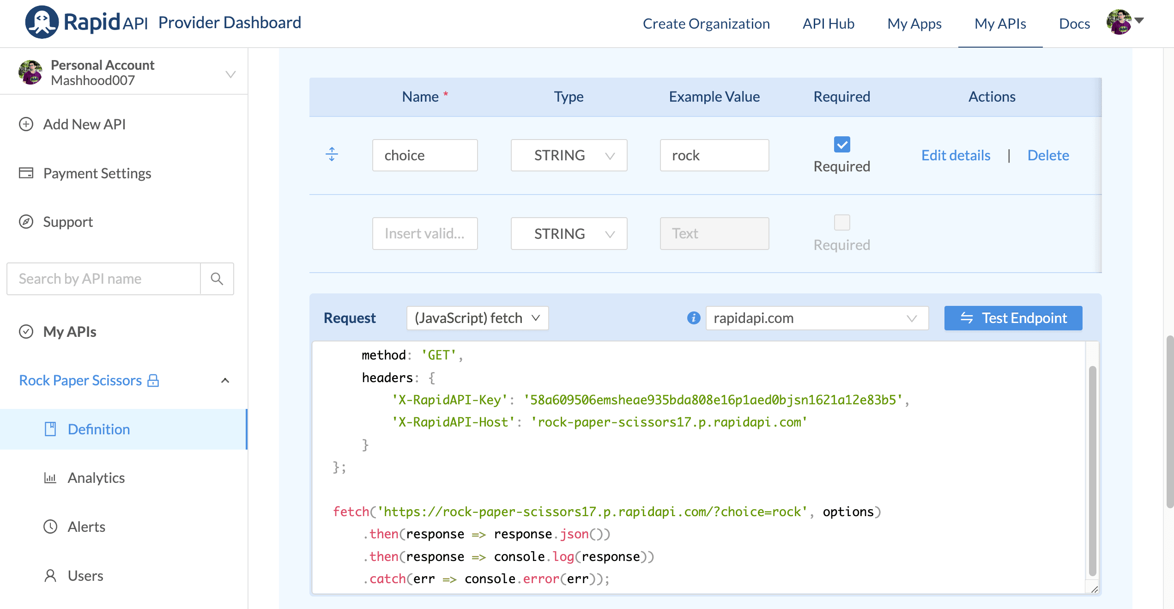Click the reorder handle for choice row

tap(332, 154)
